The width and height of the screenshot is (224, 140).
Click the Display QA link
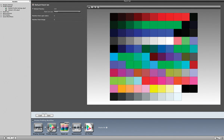pyautogui.click(x=102, y=128)
